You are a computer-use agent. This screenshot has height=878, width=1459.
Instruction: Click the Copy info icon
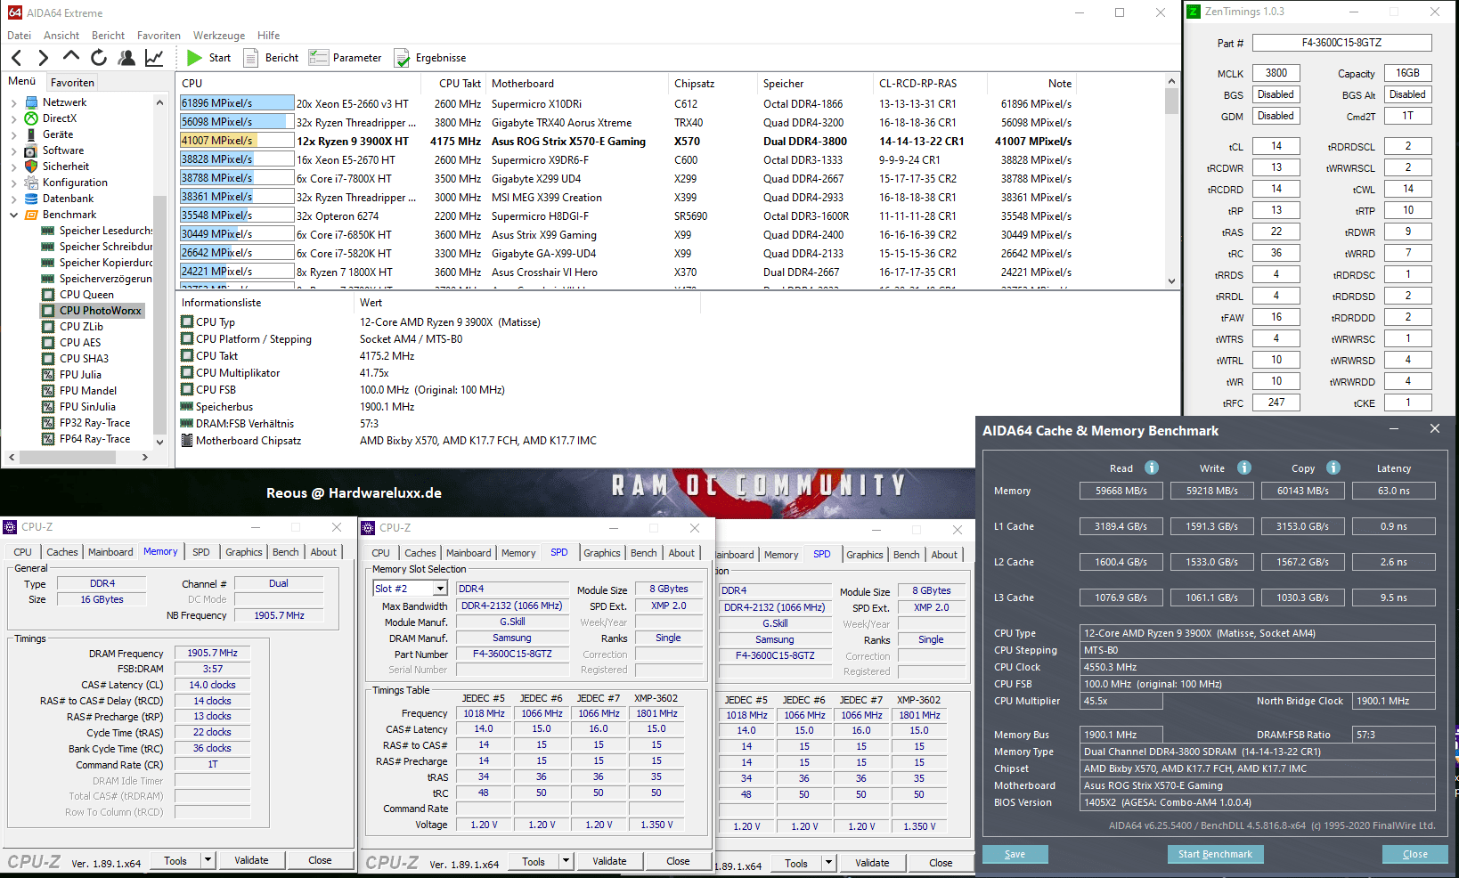point(1333,467)
